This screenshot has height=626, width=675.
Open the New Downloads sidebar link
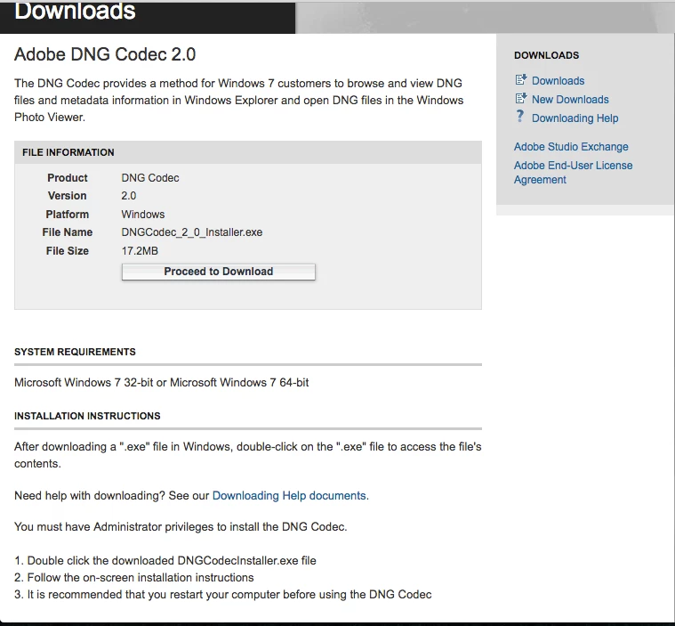coord(570,100)
